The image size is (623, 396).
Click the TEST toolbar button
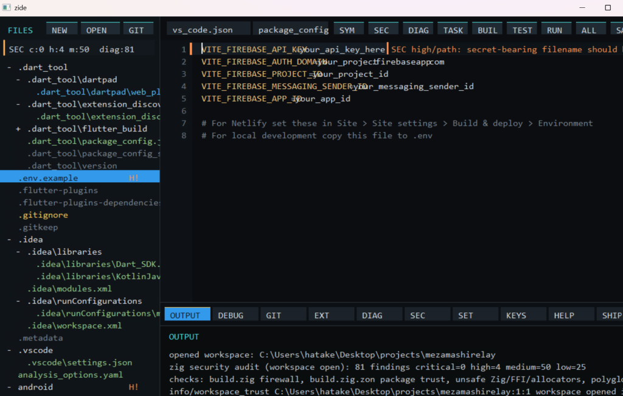click(x=522, y=29)
